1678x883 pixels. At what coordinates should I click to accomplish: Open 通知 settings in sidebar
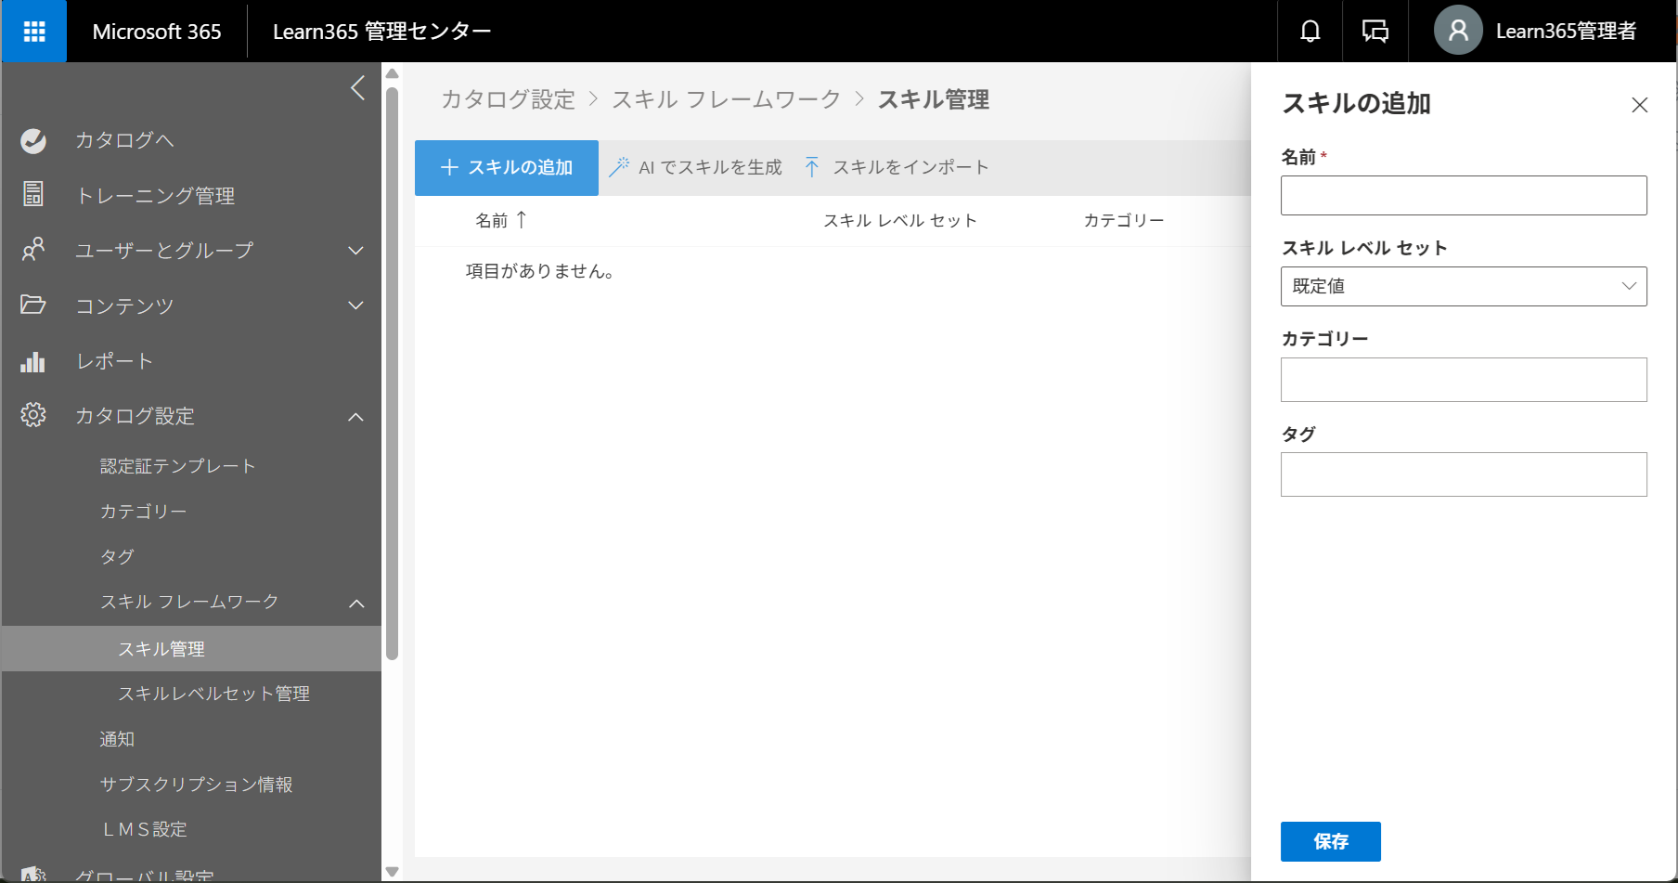(117, 739)
